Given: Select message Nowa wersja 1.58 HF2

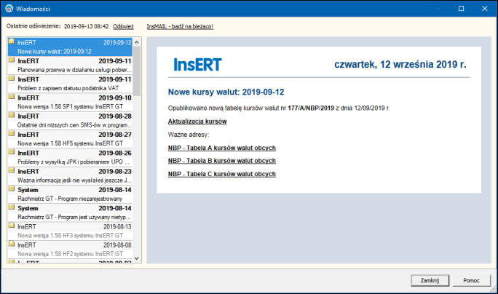Looking at the screenshot, I should click(x=70, y=250).
